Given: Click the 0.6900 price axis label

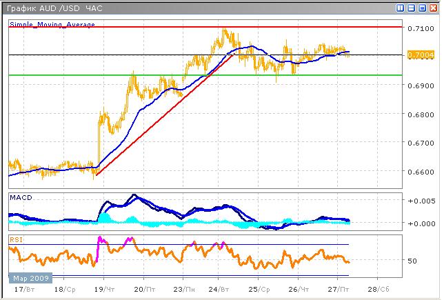Looking at the screenshot, I should tap(420, 86).
